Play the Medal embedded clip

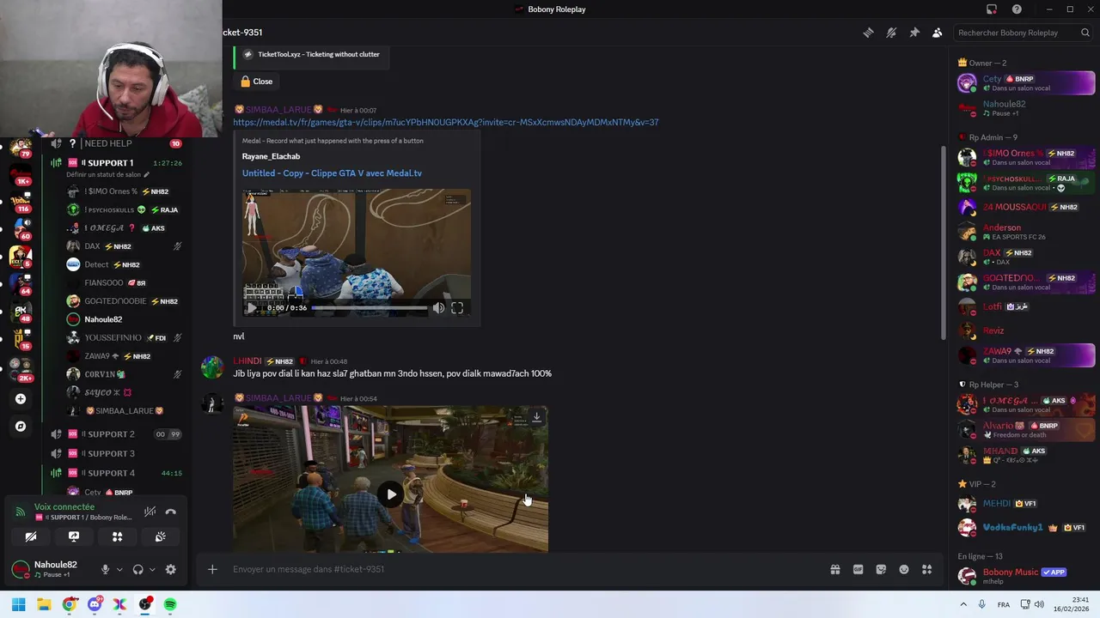(252, 308)
